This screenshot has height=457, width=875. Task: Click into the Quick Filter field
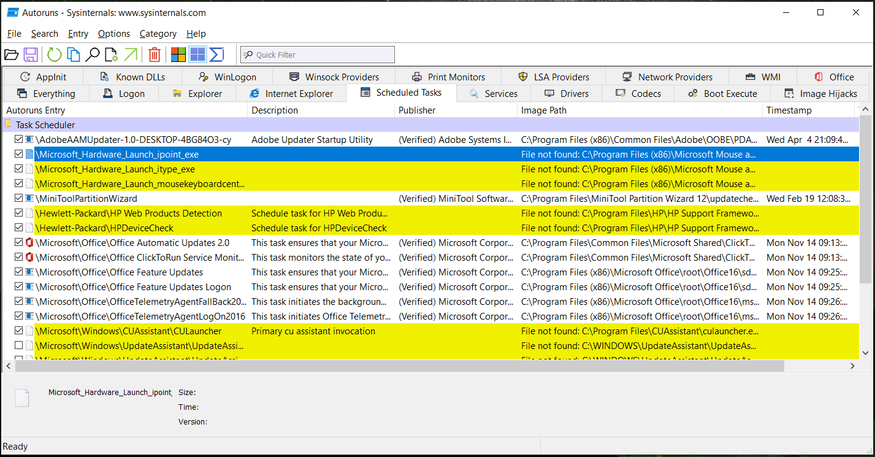318,55
